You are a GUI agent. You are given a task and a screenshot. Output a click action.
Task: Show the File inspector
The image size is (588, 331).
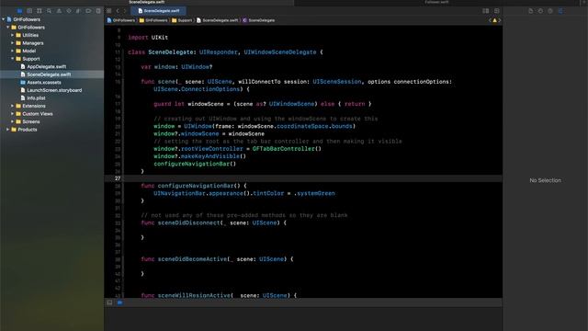(x=531, y=11)
